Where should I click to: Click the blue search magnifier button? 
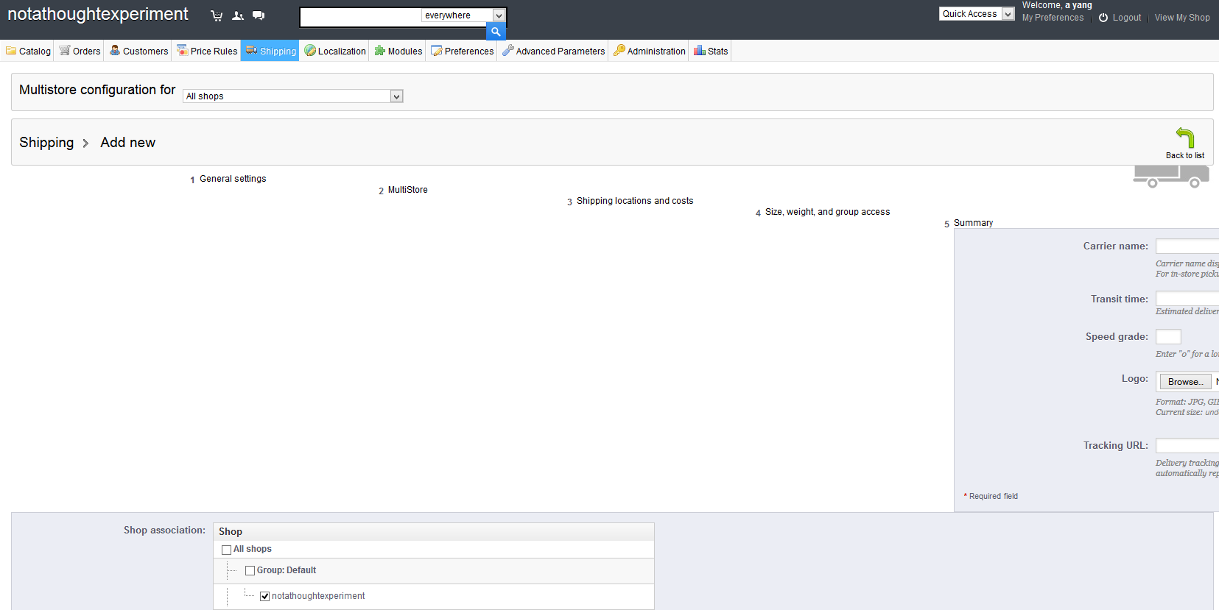[x=496, y=32]
